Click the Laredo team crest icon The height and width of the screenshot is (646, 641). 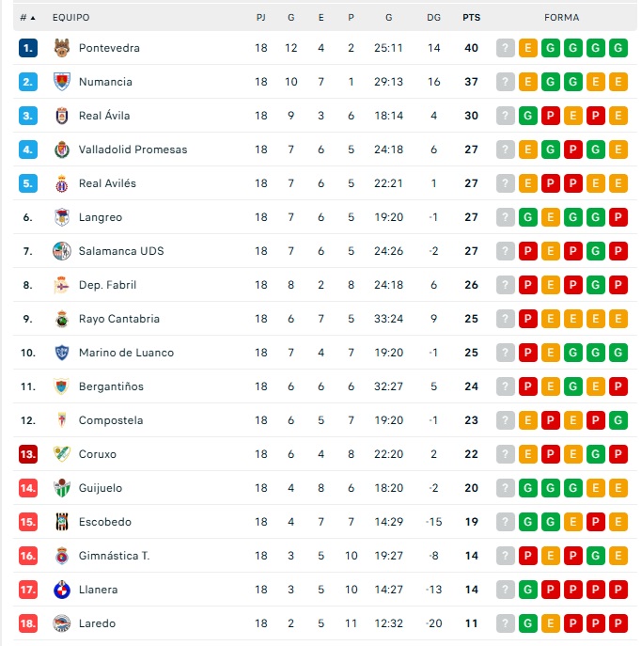(x=61, y=623)
